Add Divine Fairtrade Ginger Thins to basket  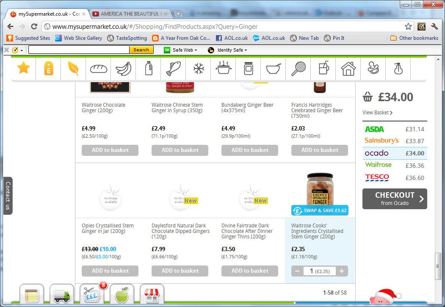click(250, 271)
